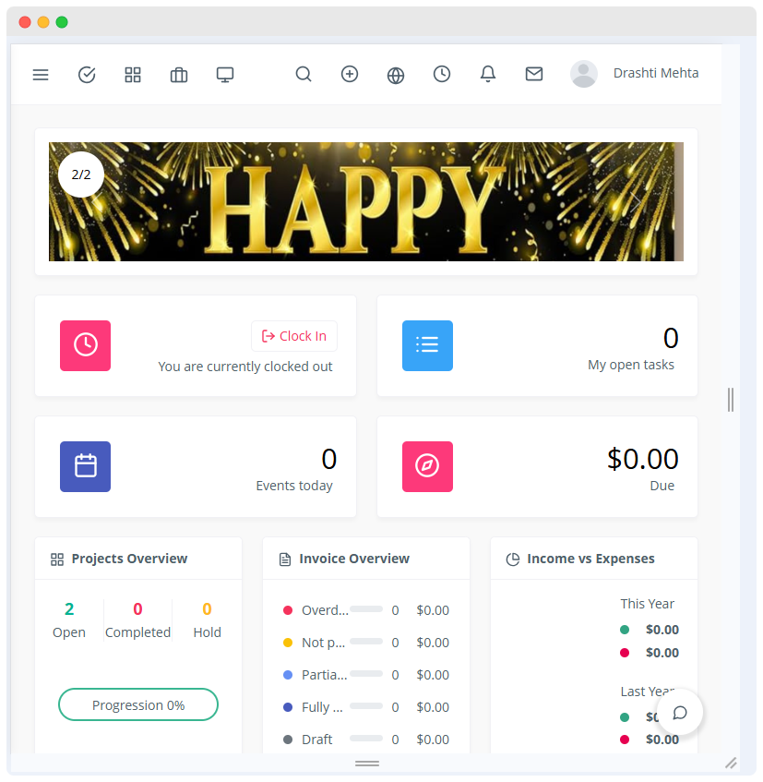The width and height of the screenshot is (763, 782).
Task: Click the time clock icon in top bar
Action: pyautogui.click(x=442, y=74)
